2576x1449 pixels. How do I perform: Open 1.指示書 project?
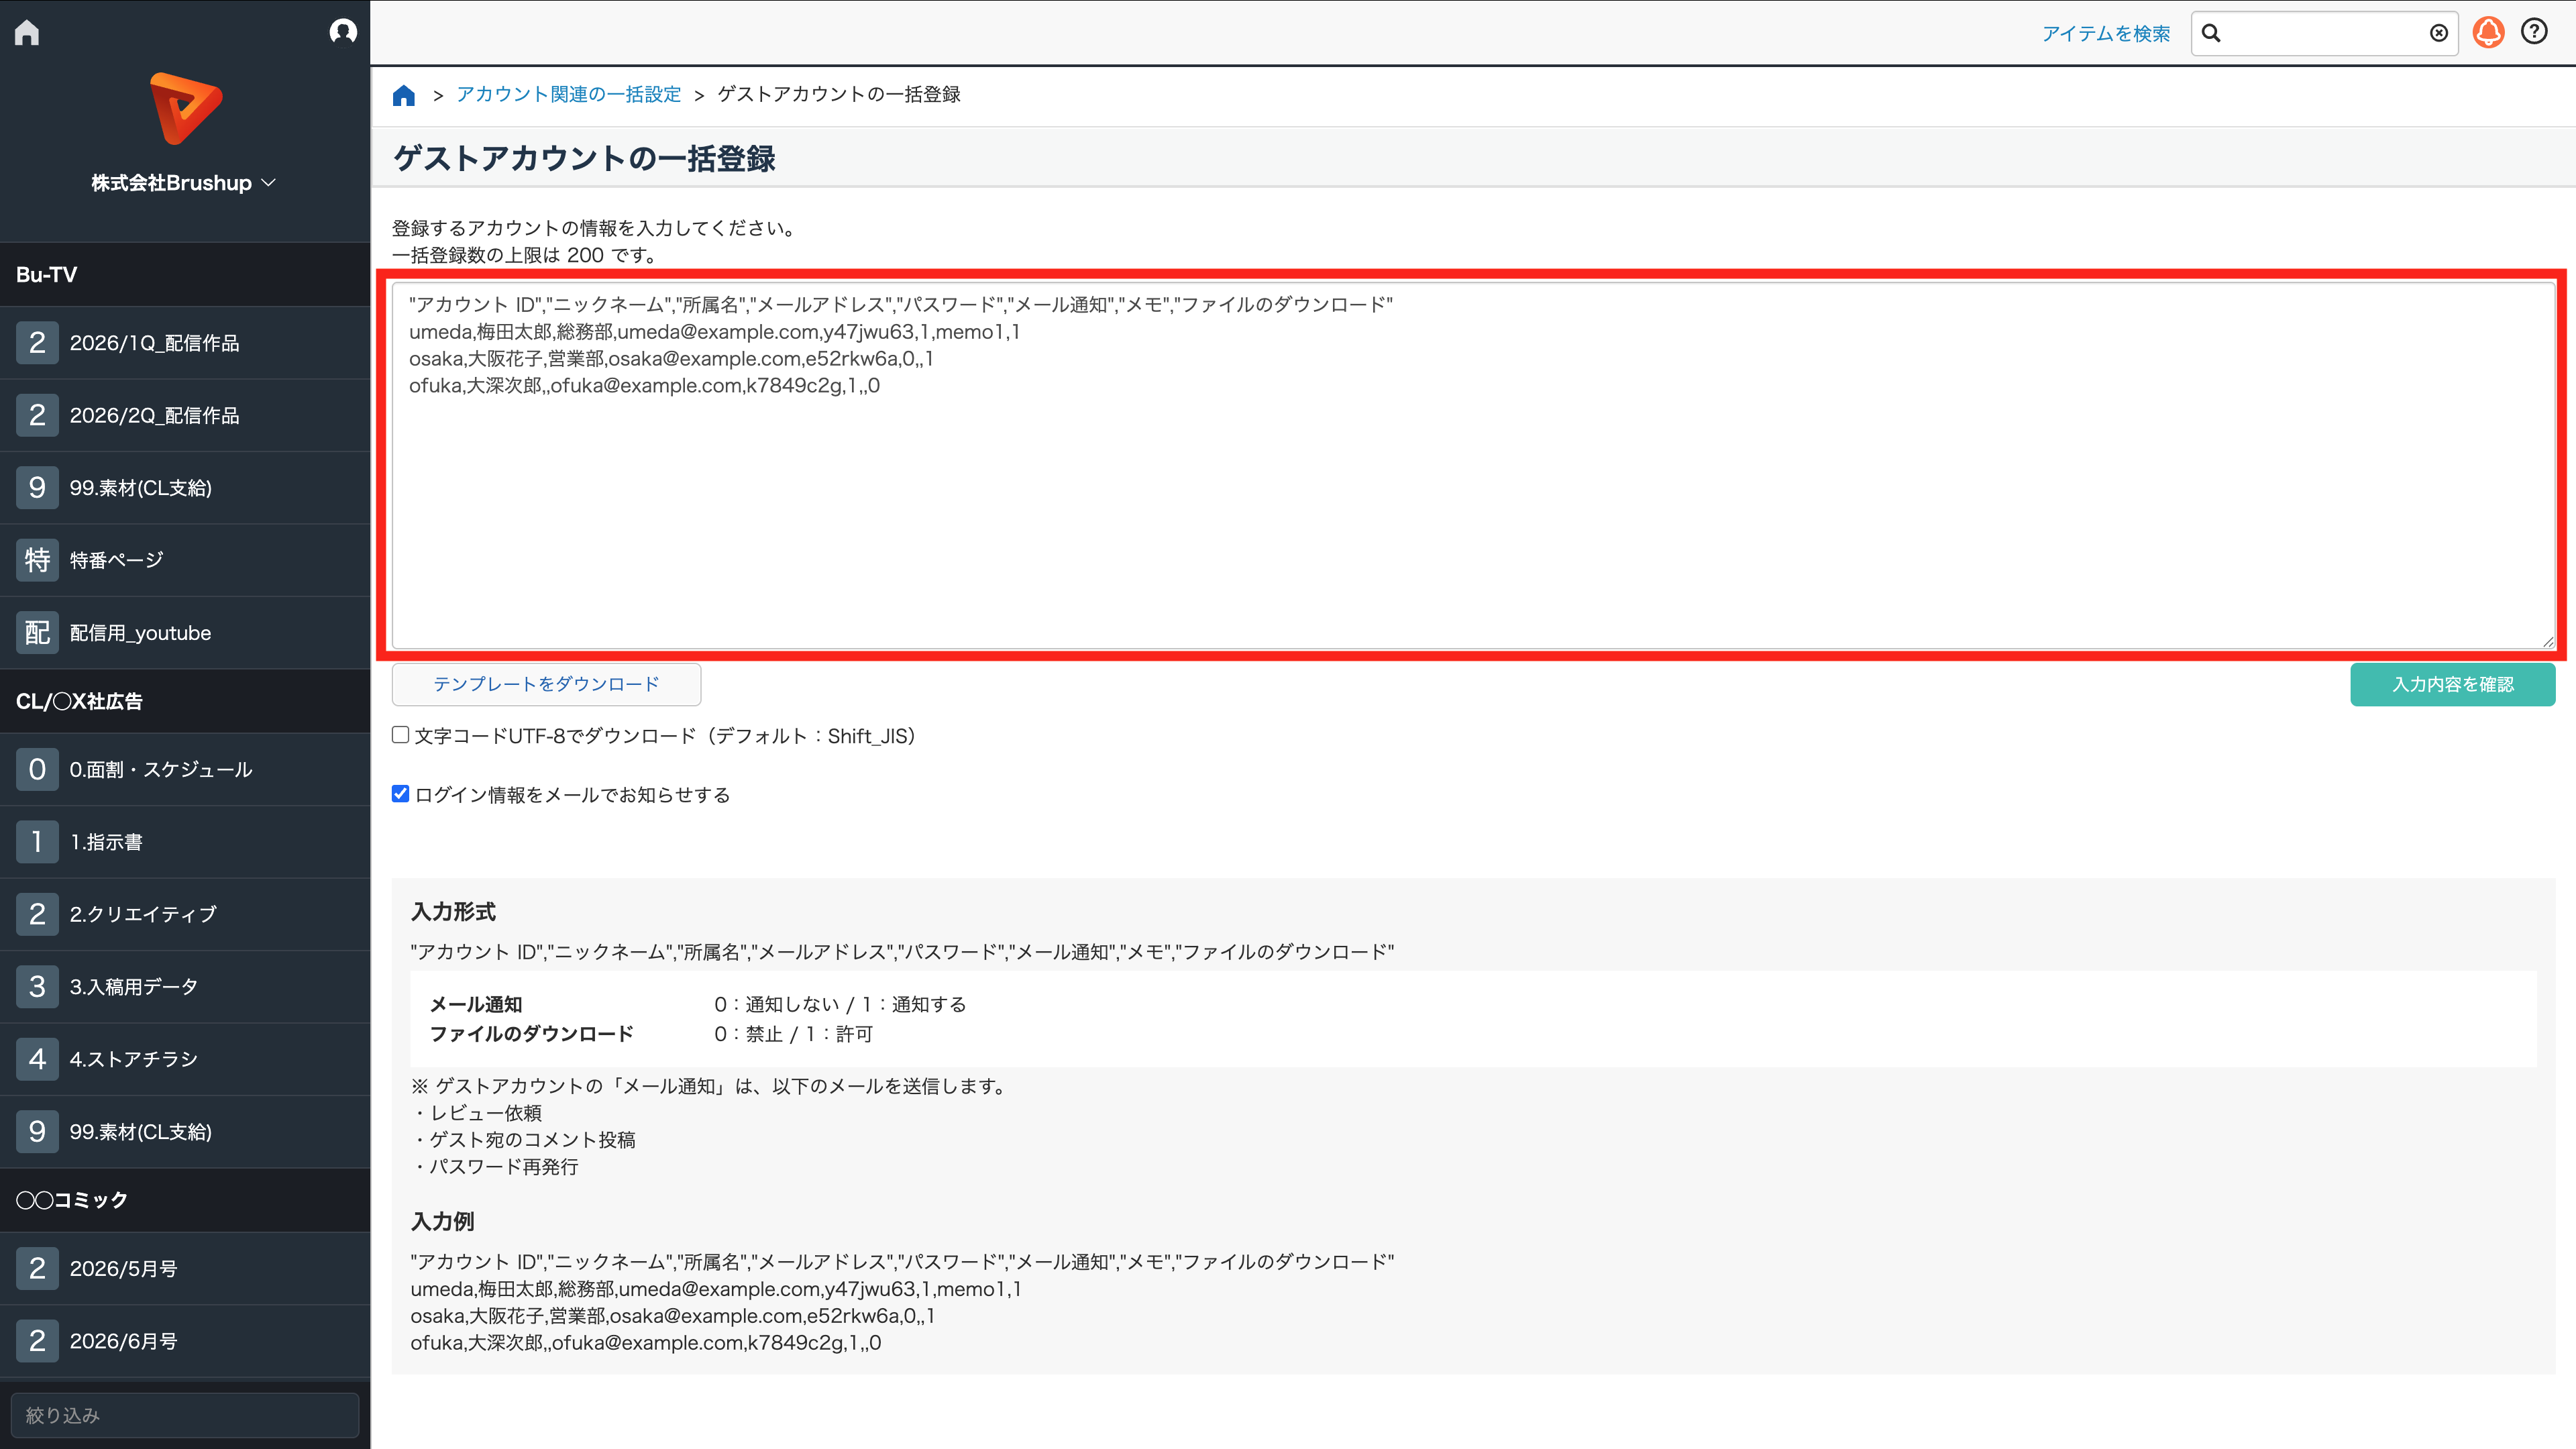pyautogui.click(x=185, y=842)
